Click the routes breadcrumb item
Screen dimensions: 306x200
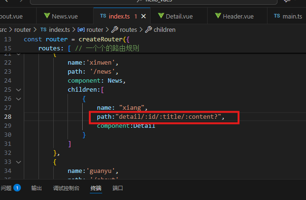click(x=128, y=29)
